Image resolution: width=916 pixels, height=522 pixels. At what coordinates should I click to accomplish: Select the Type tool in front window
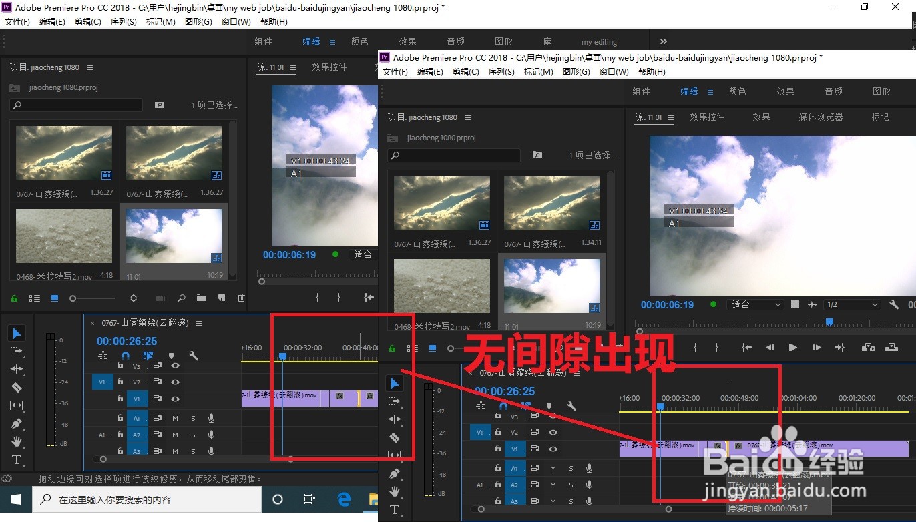[395, 509]
